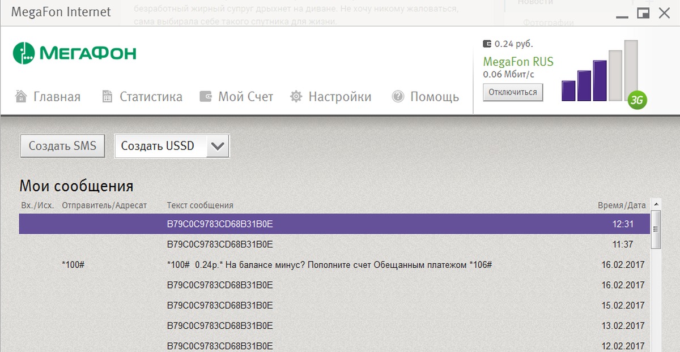Click the Создать SMS button
680x352 pixels.
[x=62, y=146]
